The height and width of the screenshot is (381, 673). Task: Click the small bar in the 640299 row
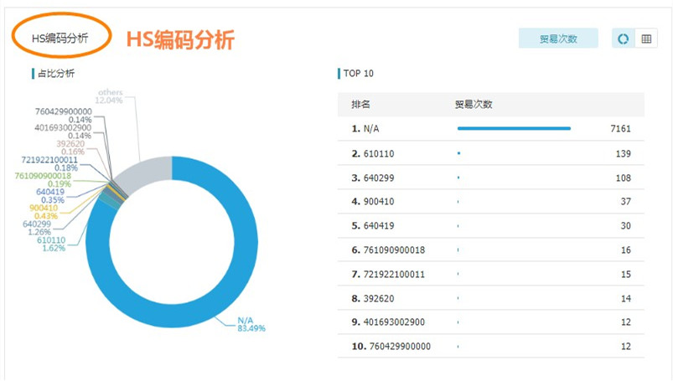click(x=458, y=178)
